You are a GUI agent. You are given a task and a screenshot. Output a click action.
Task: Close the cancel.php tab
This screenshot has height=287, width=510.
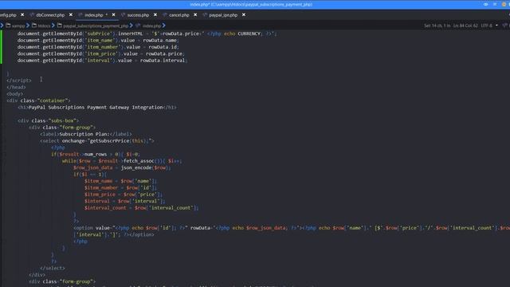195,14
